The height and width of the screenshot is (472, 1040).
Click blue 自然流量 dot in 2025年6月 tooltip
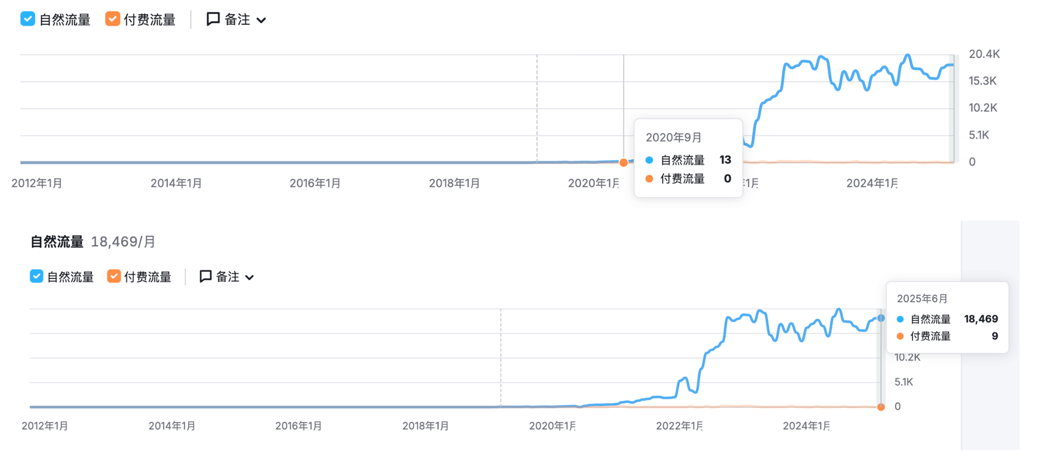[x=900, y=319]
